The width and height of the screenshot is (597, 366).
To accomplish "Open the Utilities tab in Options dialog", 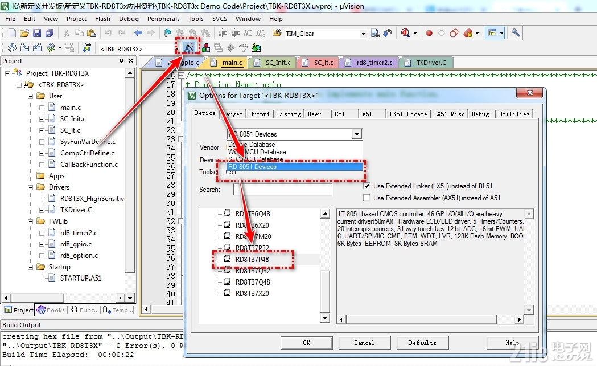I will 514,114.
